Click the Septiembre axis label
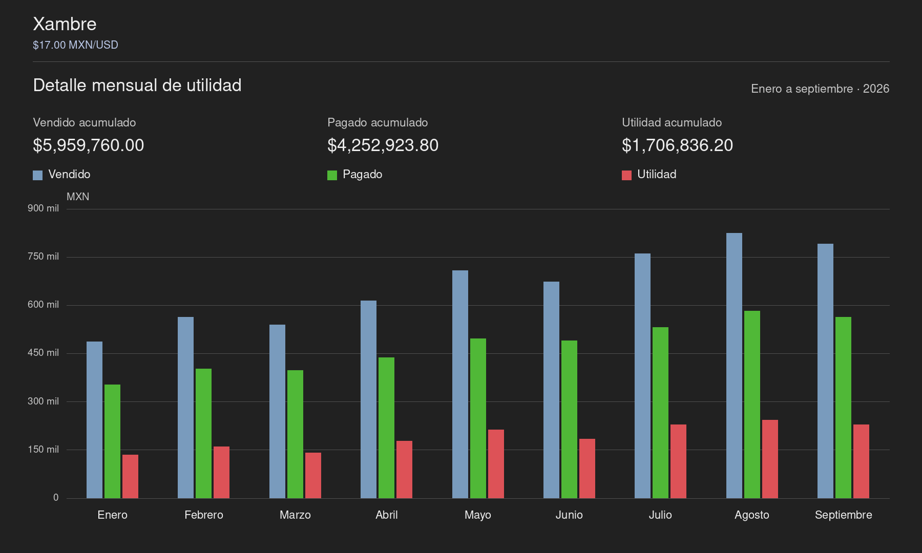The image size is (922, 553). [844, 515]
